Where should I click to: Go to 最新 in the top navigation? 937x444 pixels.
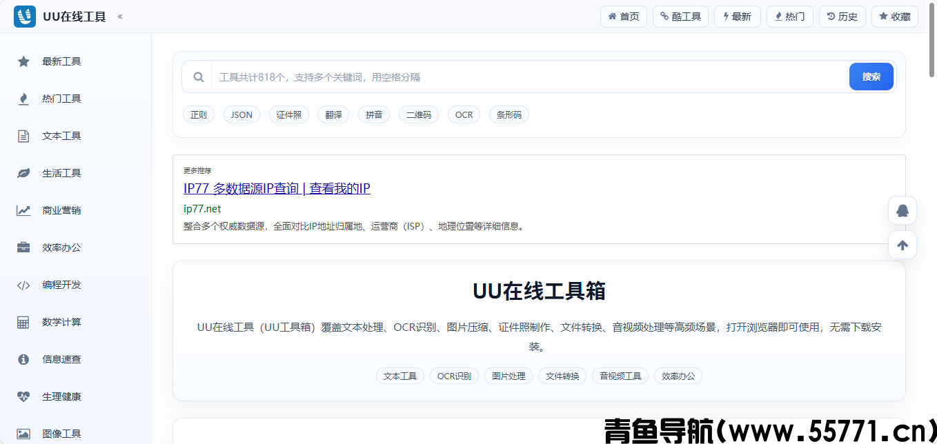[x=738, y=17]
